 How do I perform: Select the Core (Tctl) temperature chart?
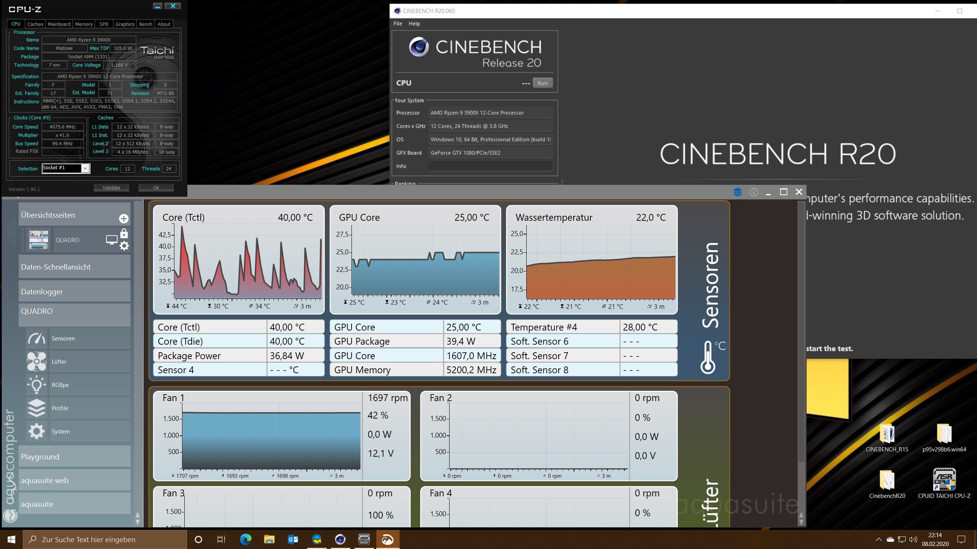tap(239, 260)
